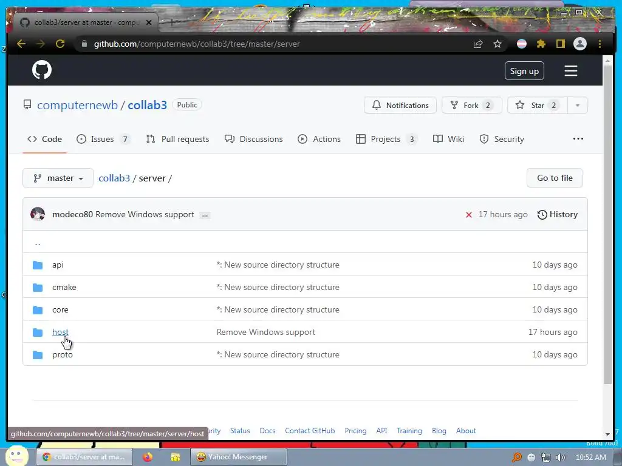Click the Notifications button

400,106
